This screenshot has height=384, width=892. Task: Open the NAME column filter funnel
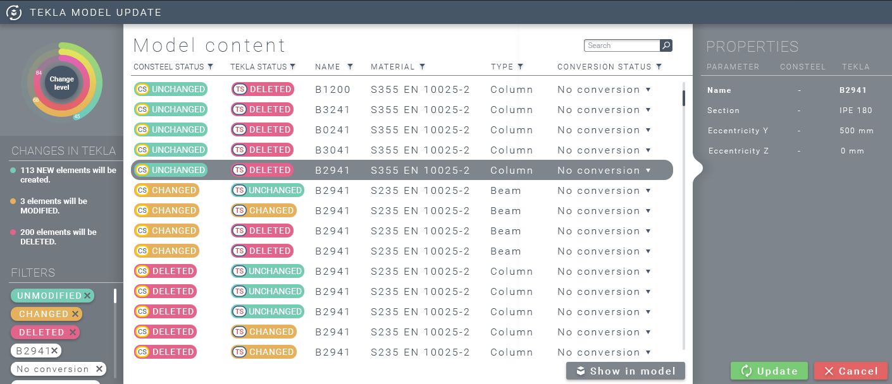(350, 66)
